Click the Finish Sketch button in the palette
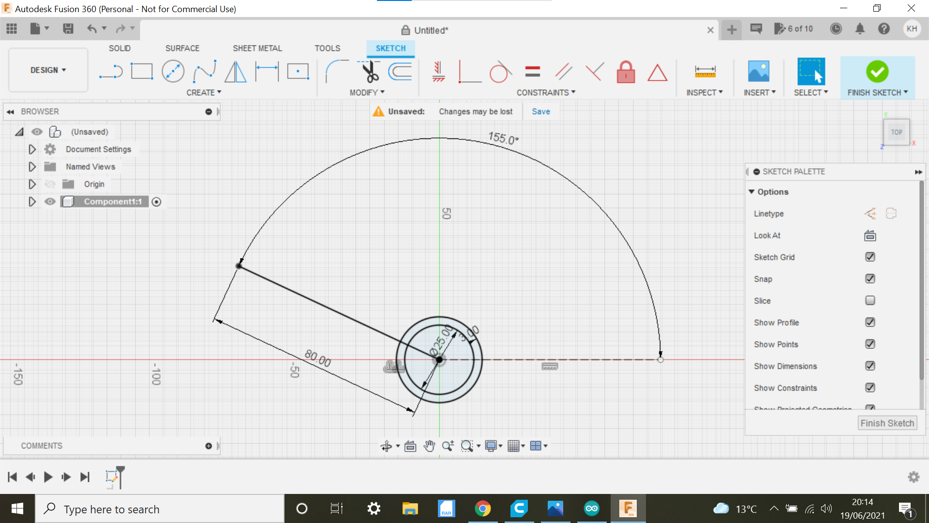Image resolution: width=929 pixels, height=523 pixels. tap(887, 423)
